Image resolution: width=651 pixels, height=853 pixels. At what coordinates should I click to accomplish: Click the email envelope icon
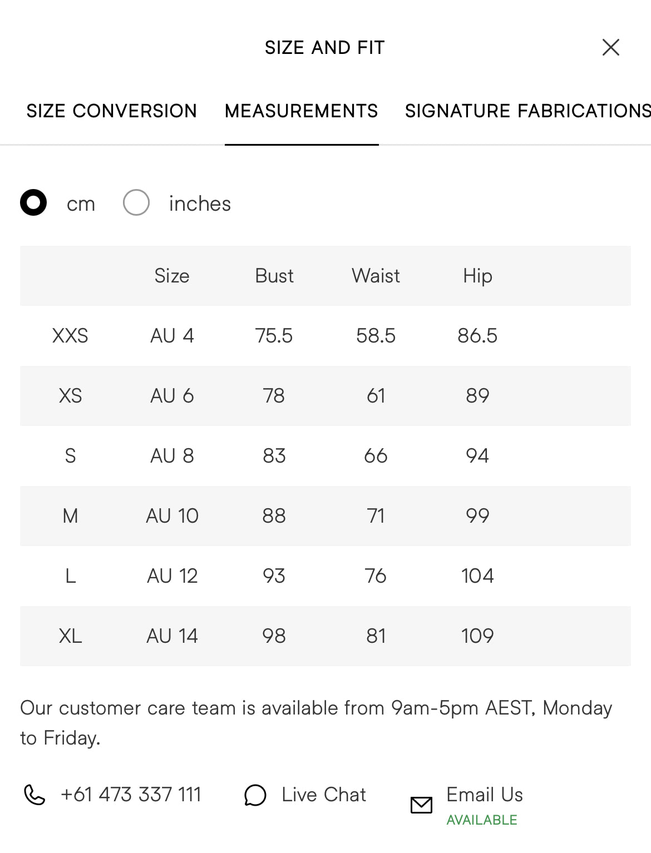click(x=421, y=805)
